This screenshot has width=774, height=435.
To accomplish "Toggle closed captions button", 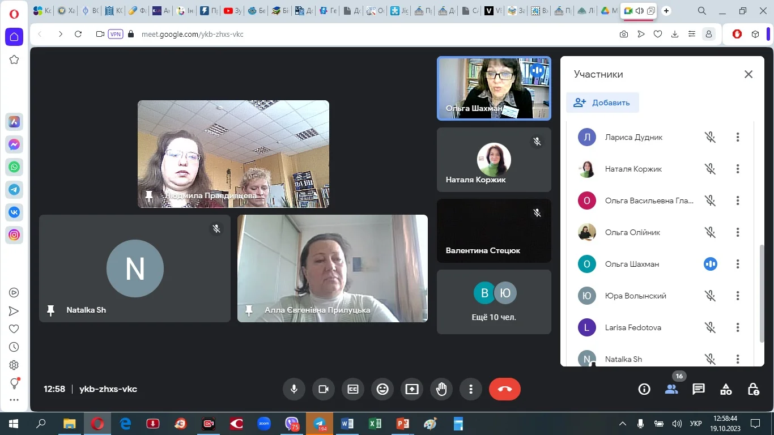I will (353, 389).
